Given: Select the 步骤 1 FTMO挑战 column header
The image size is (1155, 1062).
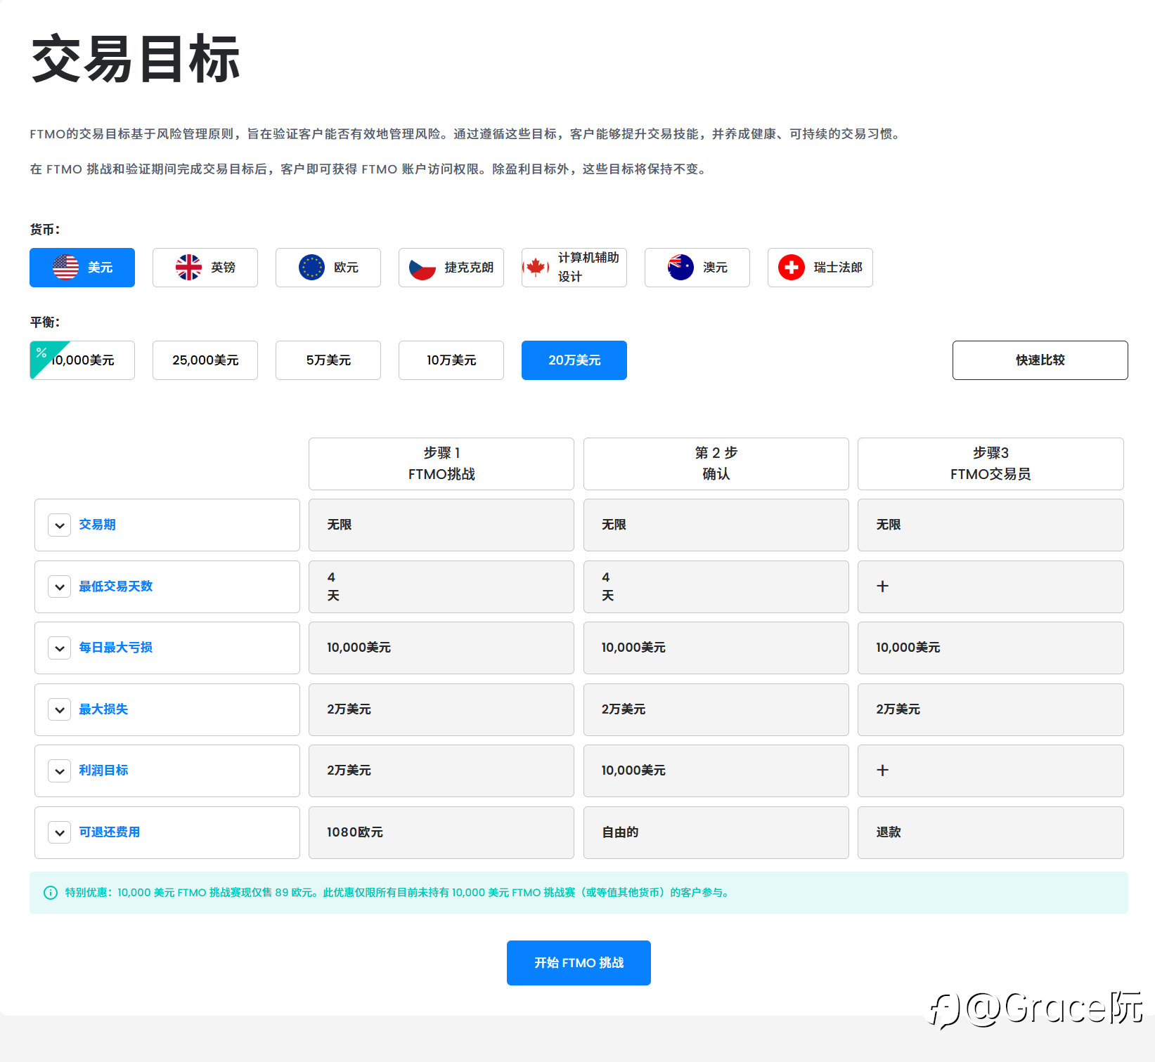Looking at the screenshot, I should (441, 464).
